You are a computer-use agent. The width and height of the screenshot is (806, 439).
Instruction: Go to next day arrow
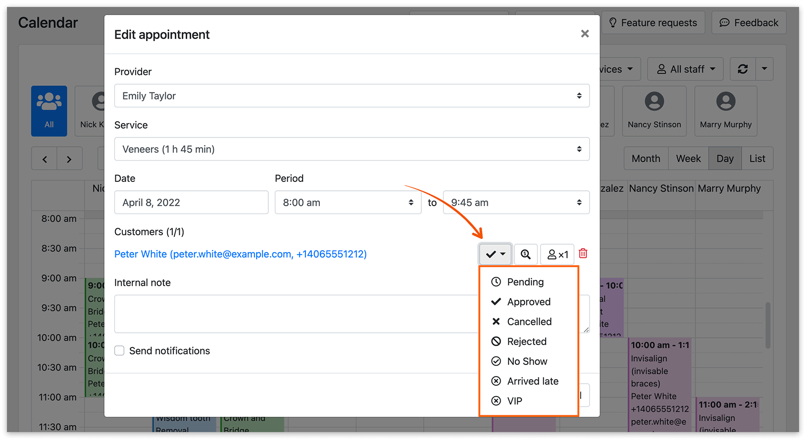(x=69, y=159)
